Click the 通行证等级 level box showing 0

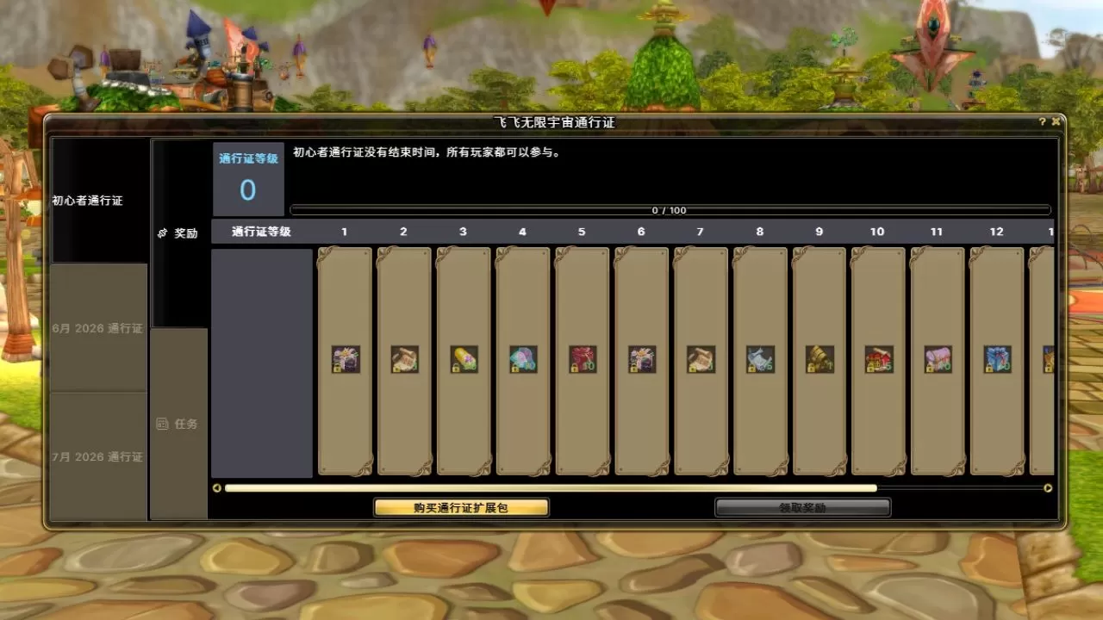point(248,180)
